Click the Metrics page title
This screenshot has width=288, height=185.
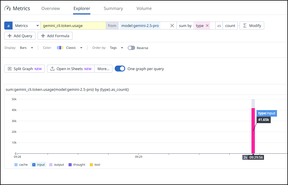[x=21, y=9]
